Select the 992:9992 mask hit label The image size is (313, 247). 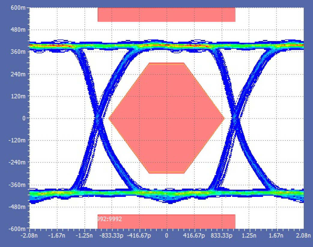coord(110,219)
